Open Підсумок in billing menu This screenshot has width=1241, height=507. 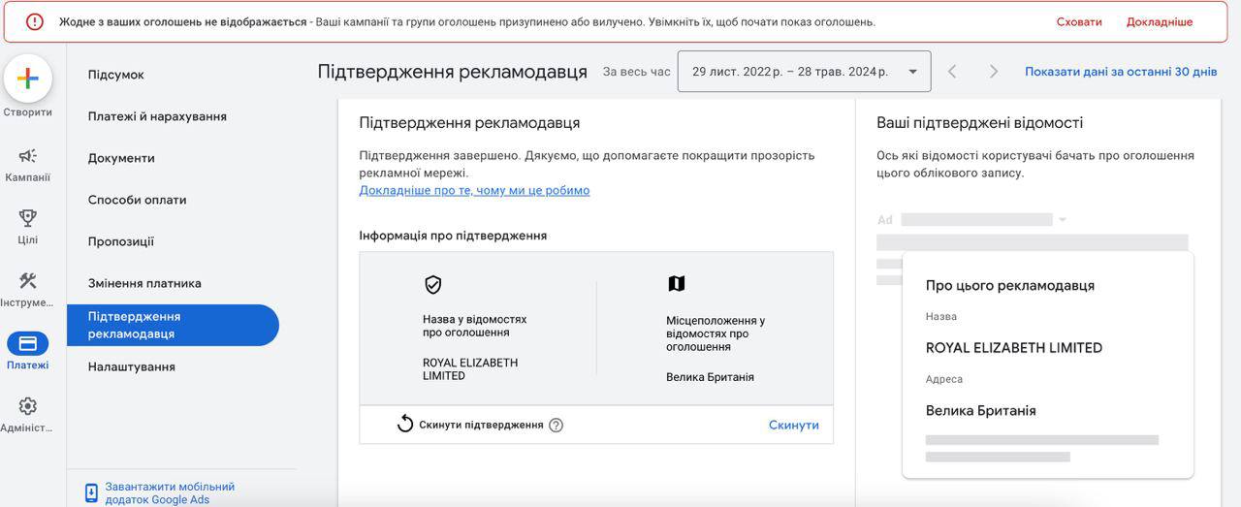coord(115,75)
